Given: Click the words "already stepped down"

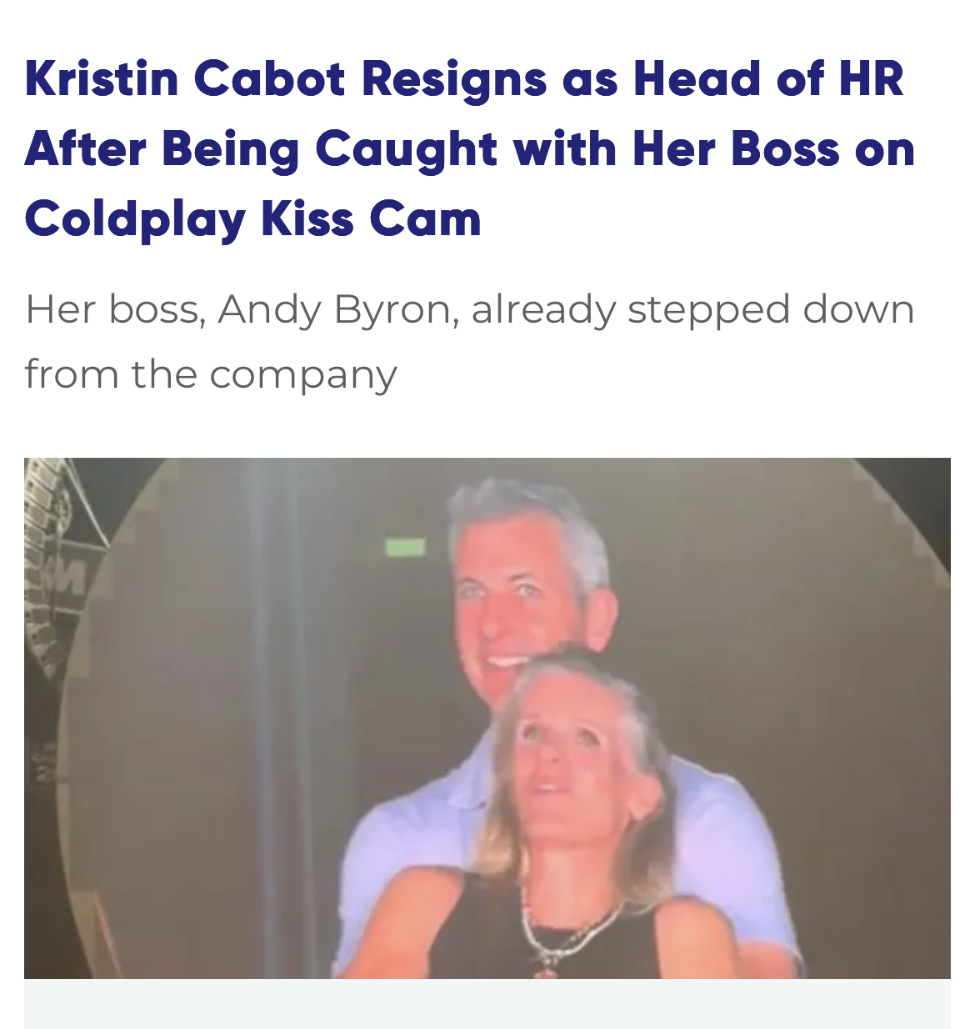Looking at the screenshot, I should point(692,309).
